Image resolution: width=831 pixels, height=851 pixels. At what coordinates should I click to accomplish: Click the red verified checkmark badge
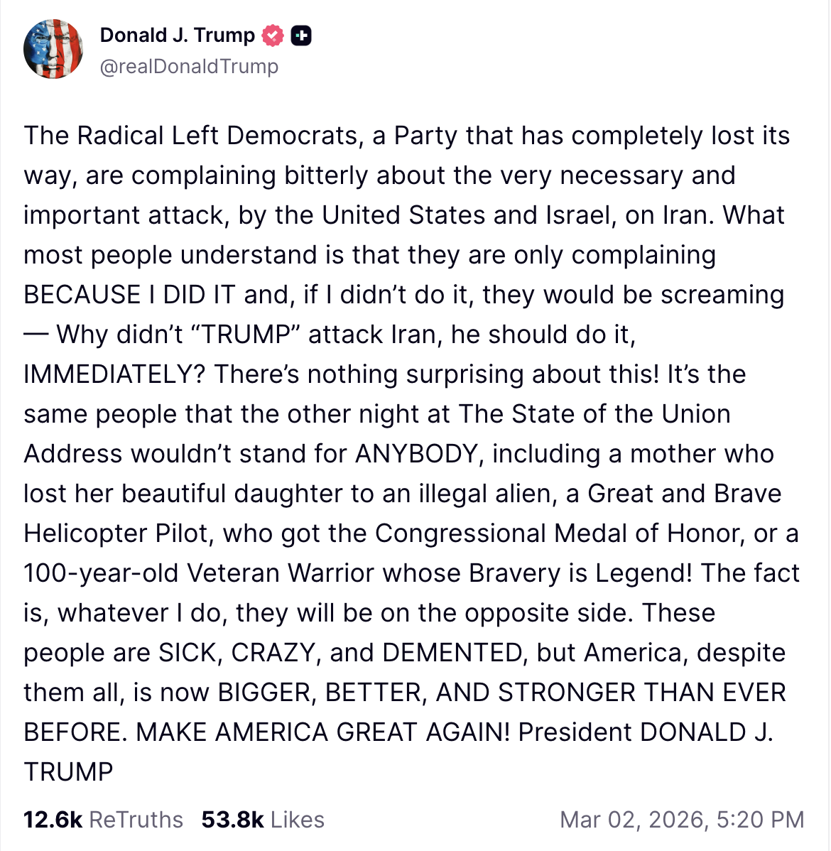(273, 36)
